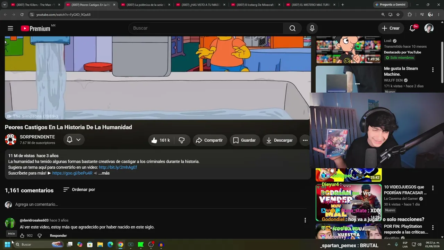
Task: Open the 'Ordenar por' comments sort dropdown
Action: (79, 190)
